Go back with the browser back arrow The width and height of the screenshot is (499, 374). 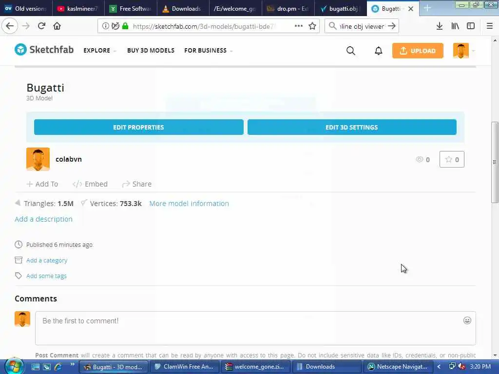pos(10,26)
